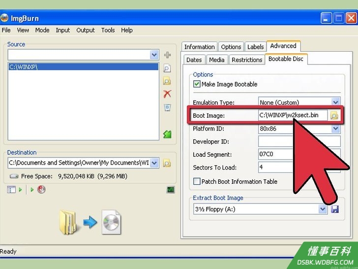Screen dimensions: 358x269
Task: Open the disc layout editor icon
Action: [x=11, y=190]
